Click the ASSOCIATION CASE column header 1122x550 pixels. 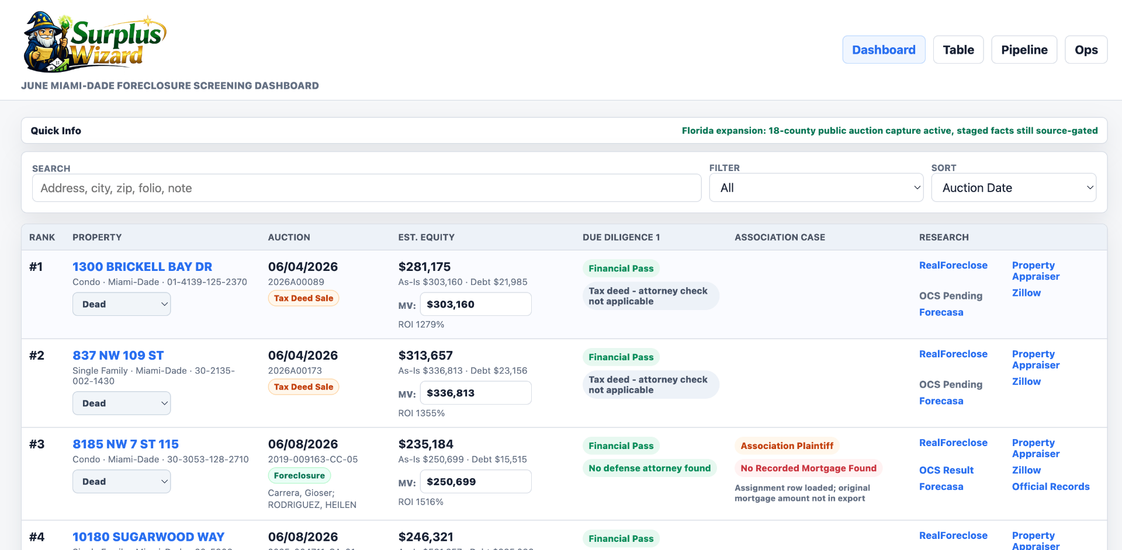pyautogui.click(x=780, y=238)
